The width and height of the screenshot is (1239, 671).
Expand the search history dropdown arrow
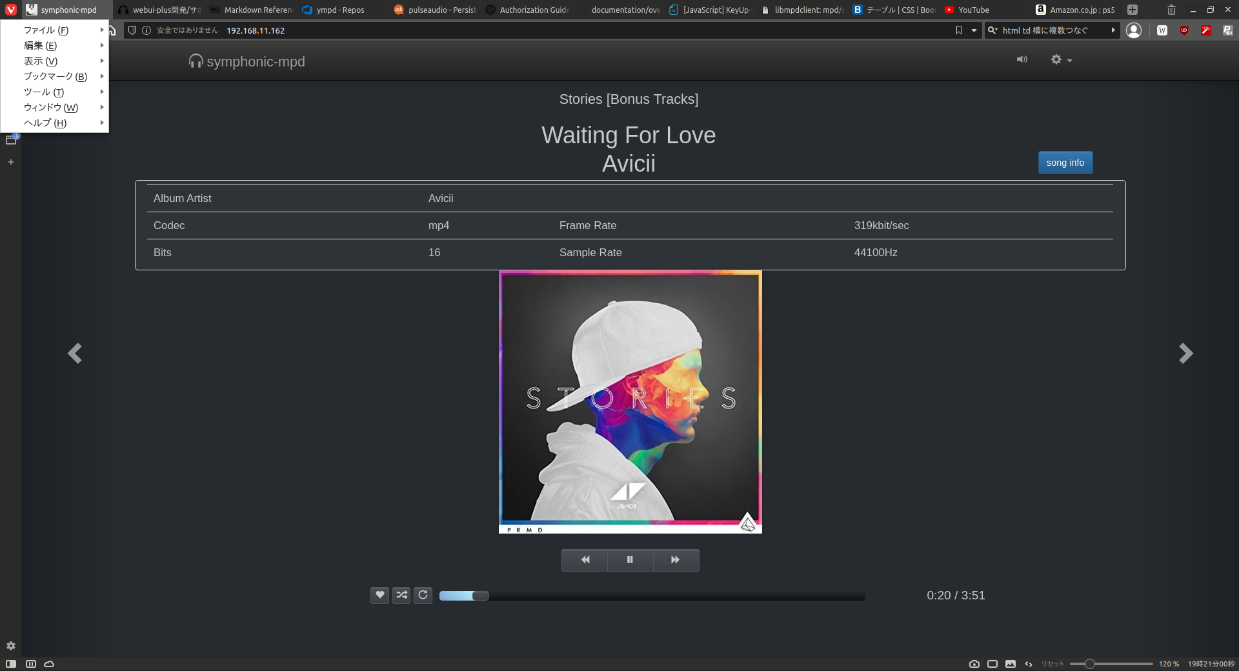click(x=1113, y=30)
